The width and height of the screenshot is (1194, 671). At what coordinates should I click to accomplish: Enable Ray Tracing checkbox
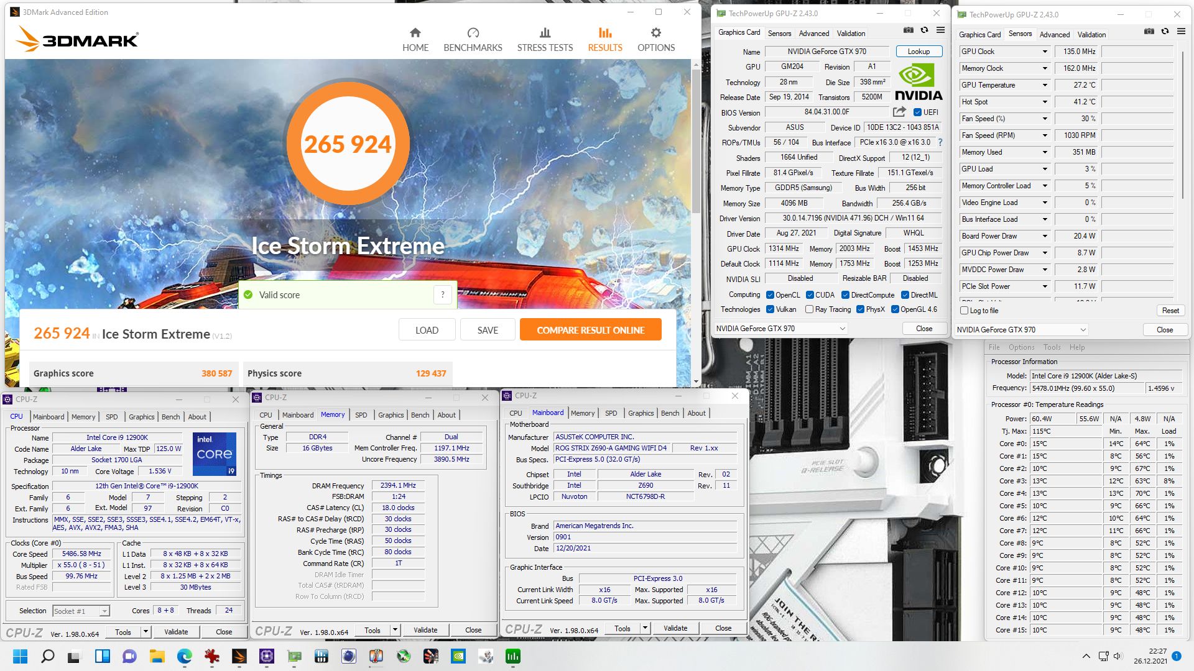tap(809, 309)
